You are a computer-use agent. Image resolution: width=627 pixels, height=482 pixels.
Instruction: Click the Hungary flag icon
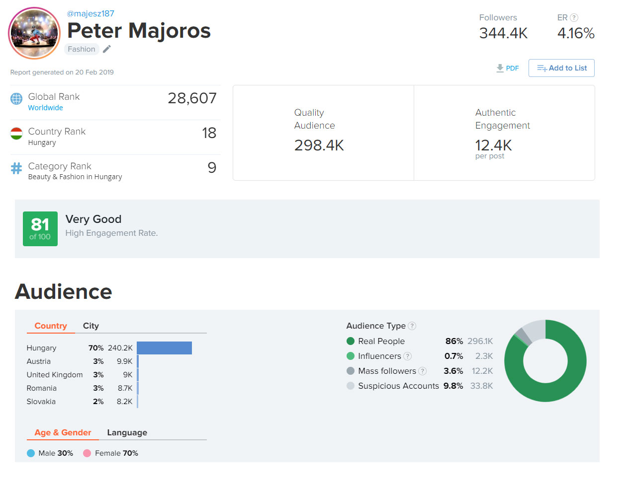click(x=16, y=134)
